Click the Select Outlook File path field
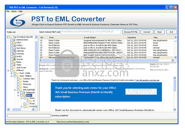Viewport: 185px width, 128px height. coord(91,32)
